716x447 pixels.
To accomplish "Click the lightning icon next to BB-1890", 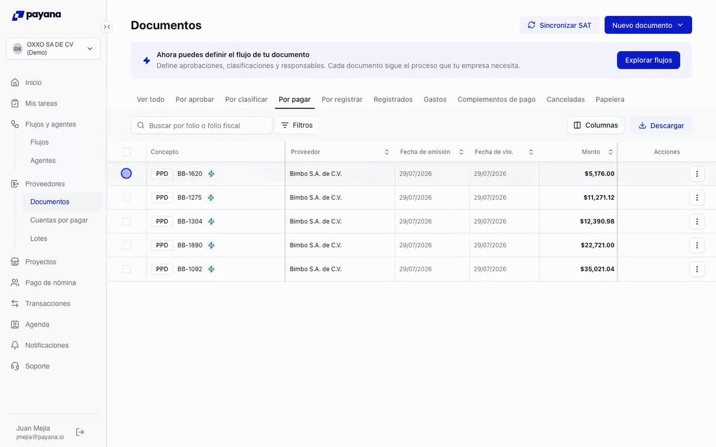I will pos(211,246).
